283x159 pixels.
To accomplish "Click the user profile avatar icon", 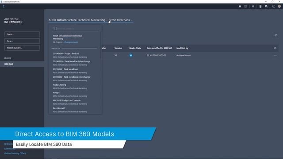I will point(279,6).
